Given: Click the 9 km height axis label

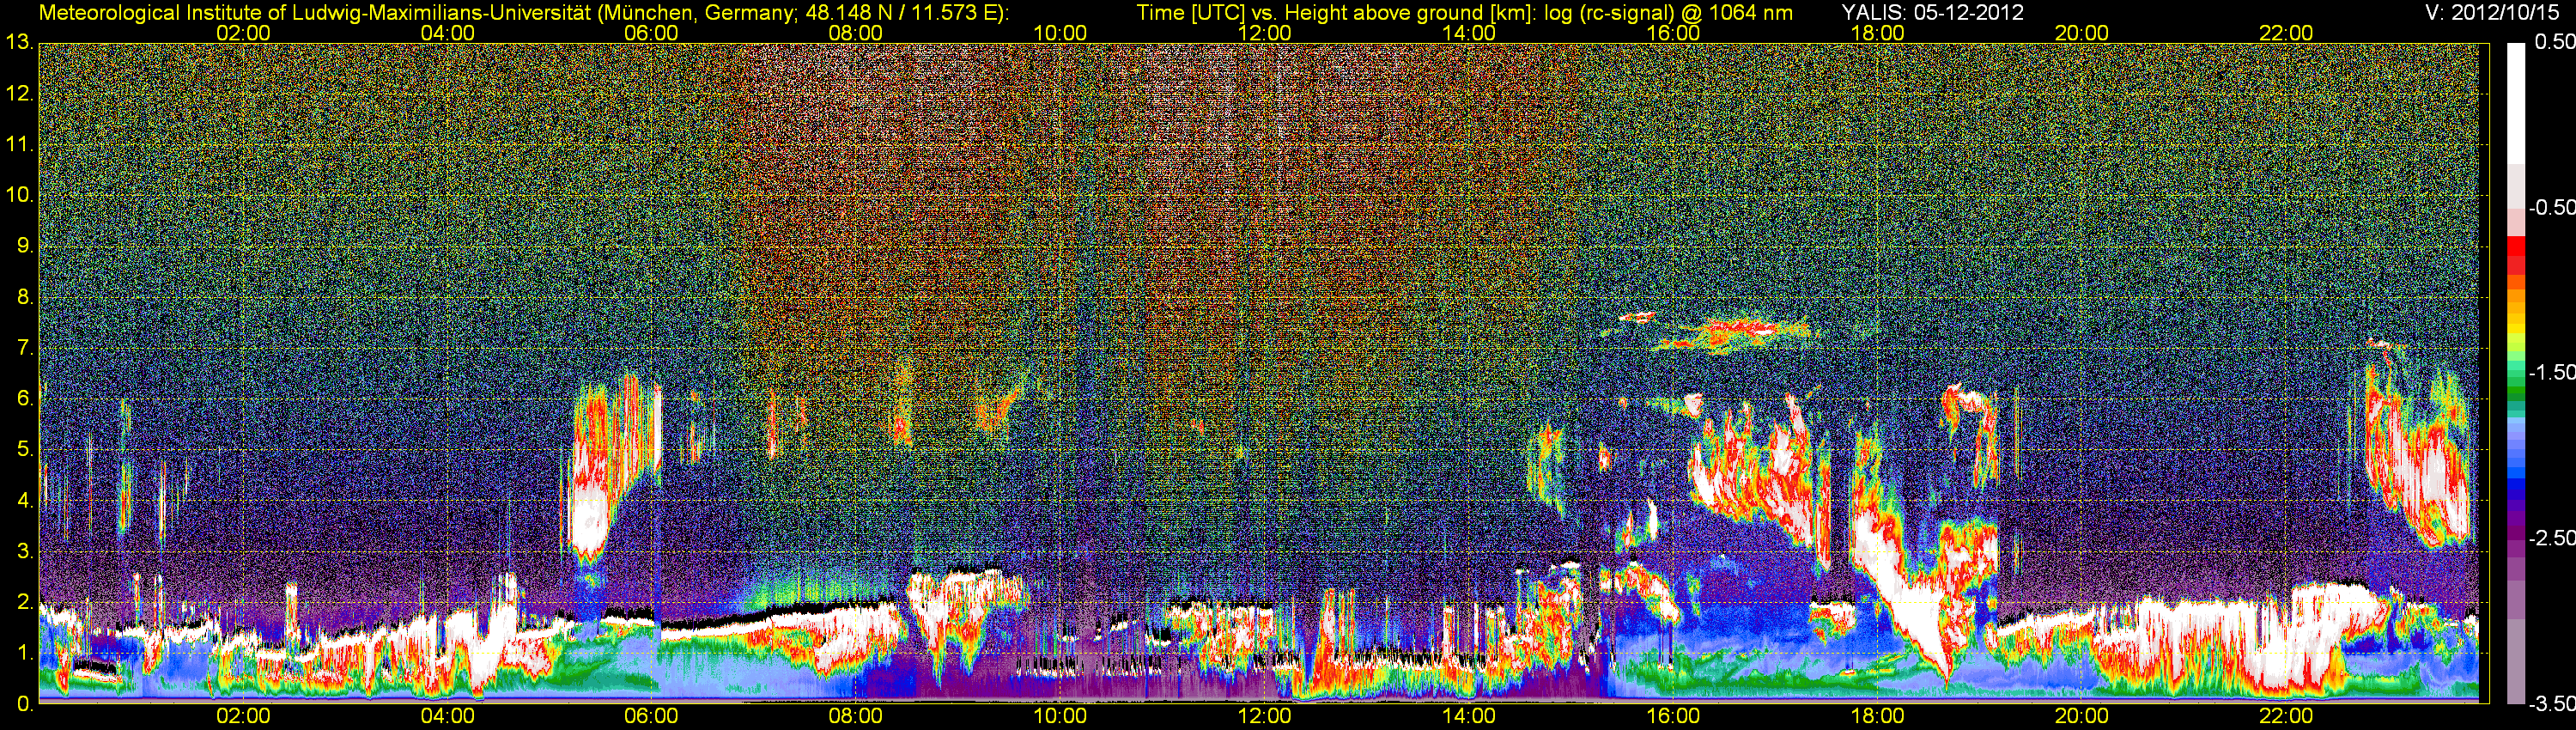Looking at the screenshot, I should point(25,246).
